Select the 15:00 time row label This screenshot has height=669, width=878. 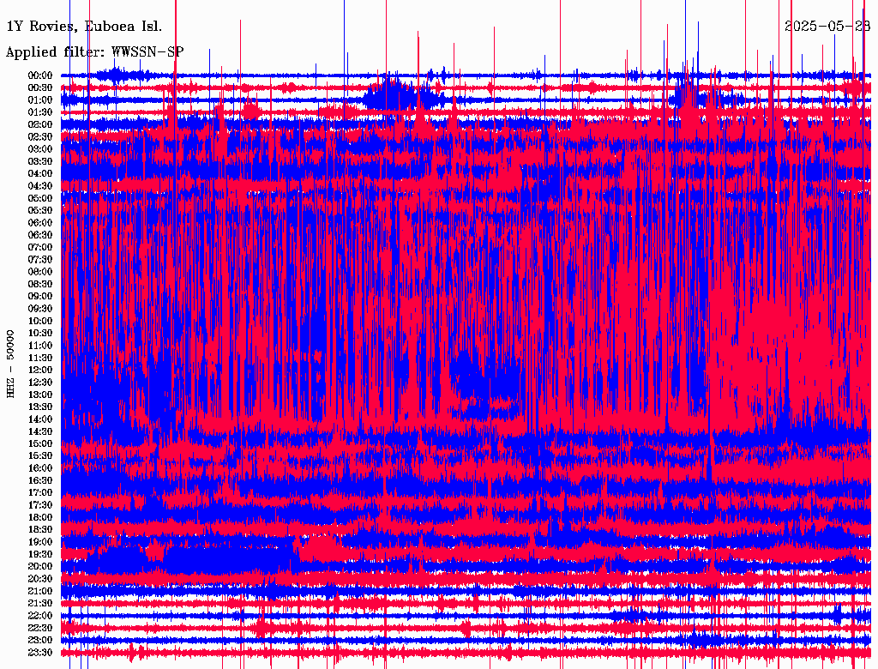(x=41, y=443)
